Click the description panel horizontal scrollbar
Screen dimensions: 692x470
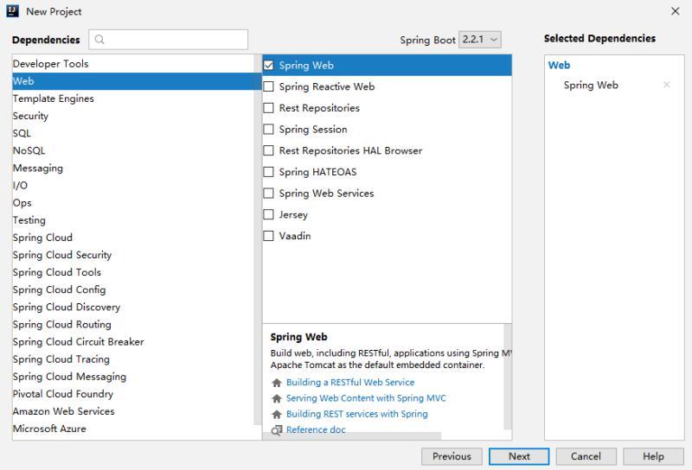(x=352, y=435)
